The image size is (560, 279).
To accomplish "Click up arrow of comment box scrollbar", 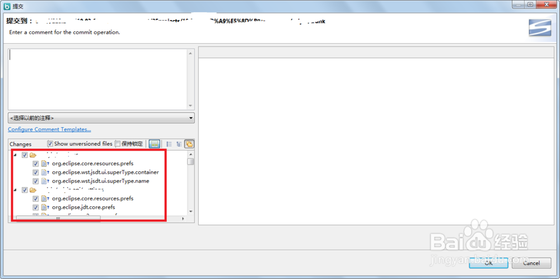I will pos(190,53).
